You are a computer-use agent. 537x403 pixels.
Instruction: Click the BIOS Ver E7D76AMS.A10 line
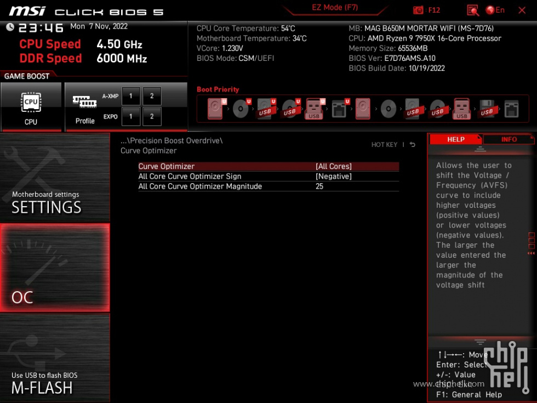pyautogui.click(x=392, y=58)
